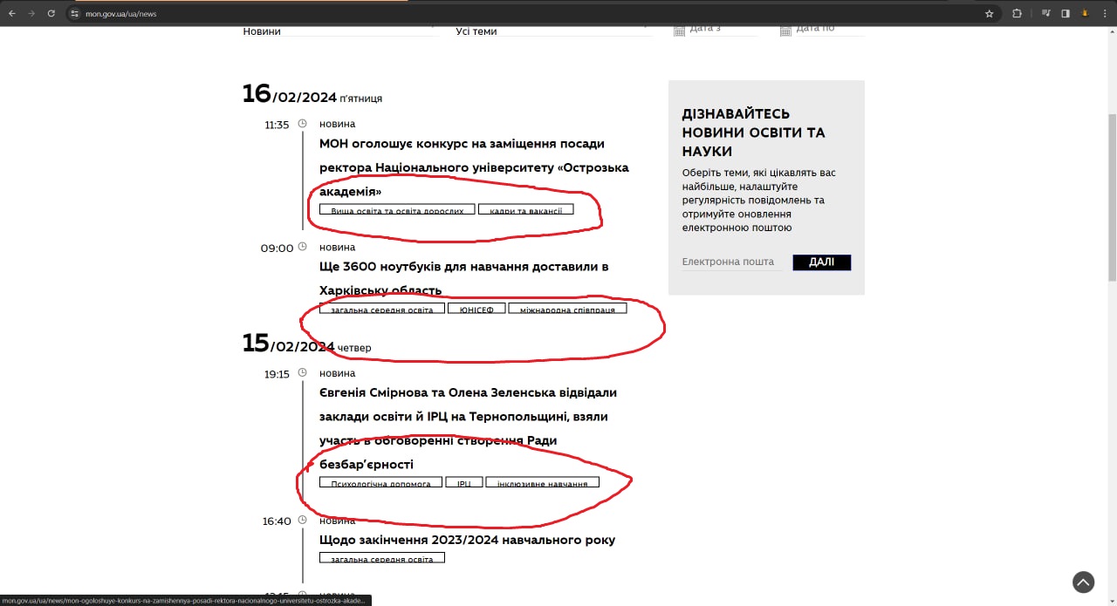Select the 'кадри та вакансії' tag

click(525, 210)
